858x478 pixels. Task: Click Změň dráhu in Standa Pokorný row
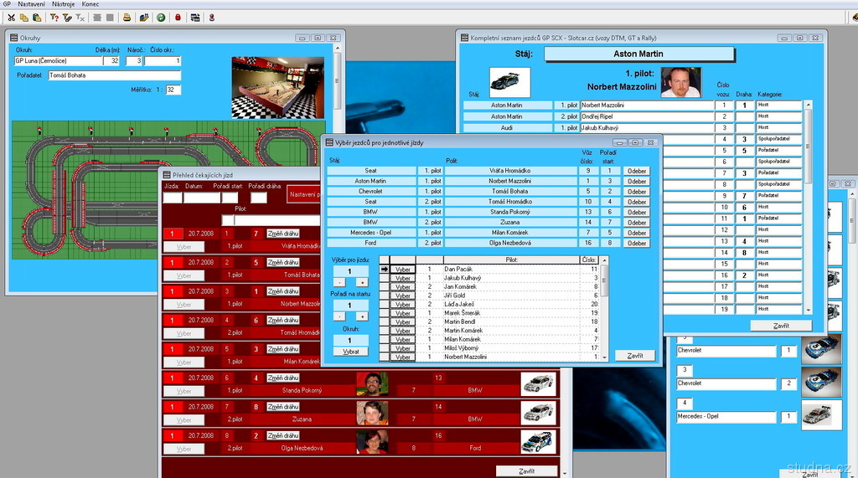pyautogui.click(x=283, y=378)
